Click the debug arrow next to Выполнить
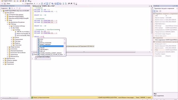Viewport: 178px width, 100px height. pos(34,4)
